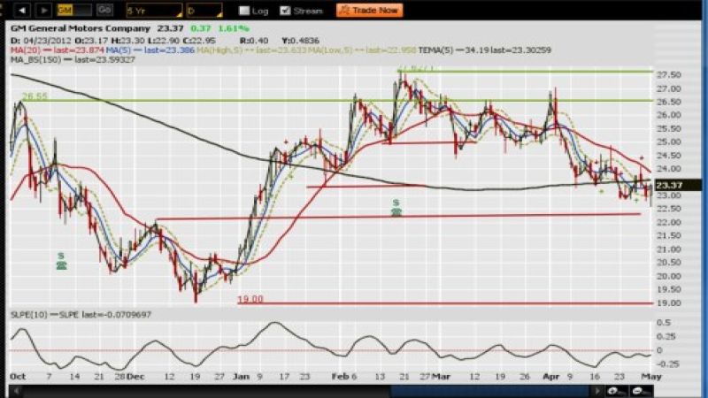This screenshot has height=398, width=708.
Task: Click the Apr label on date axis
Action: [550, 377]
